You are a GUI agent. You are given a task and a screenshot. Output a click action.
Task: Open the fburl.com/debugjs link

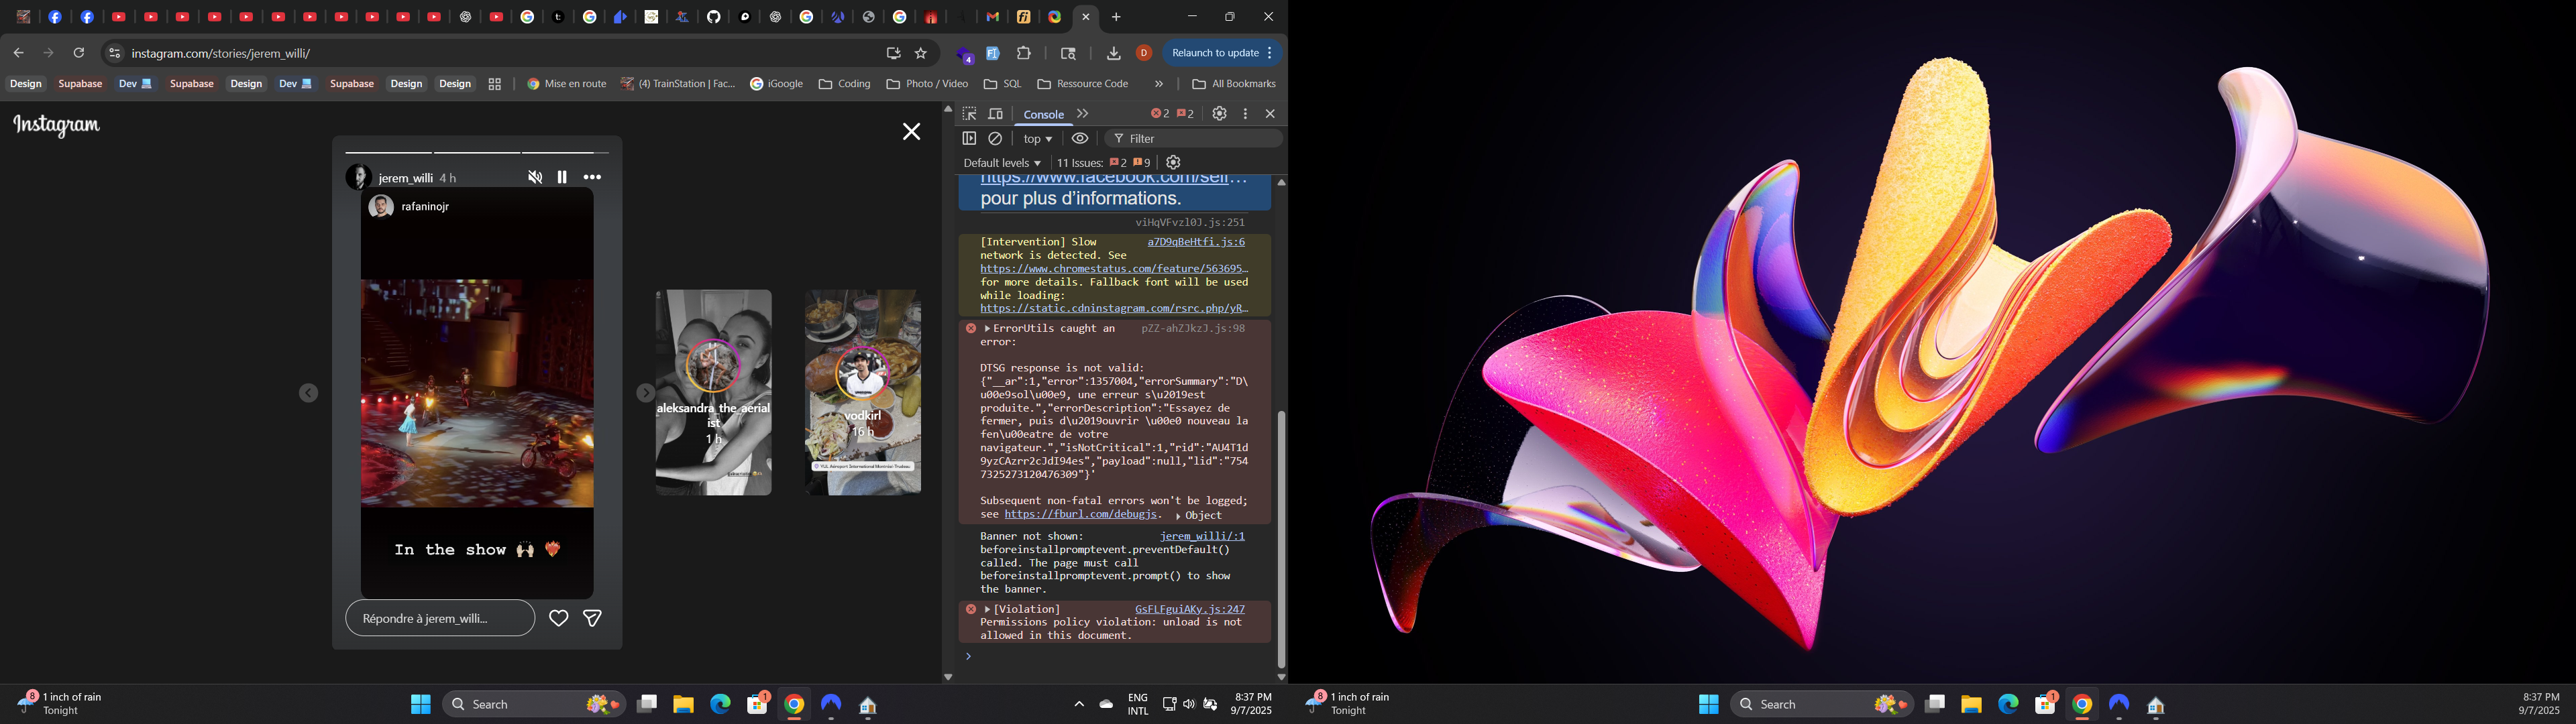click(1081, 514)
